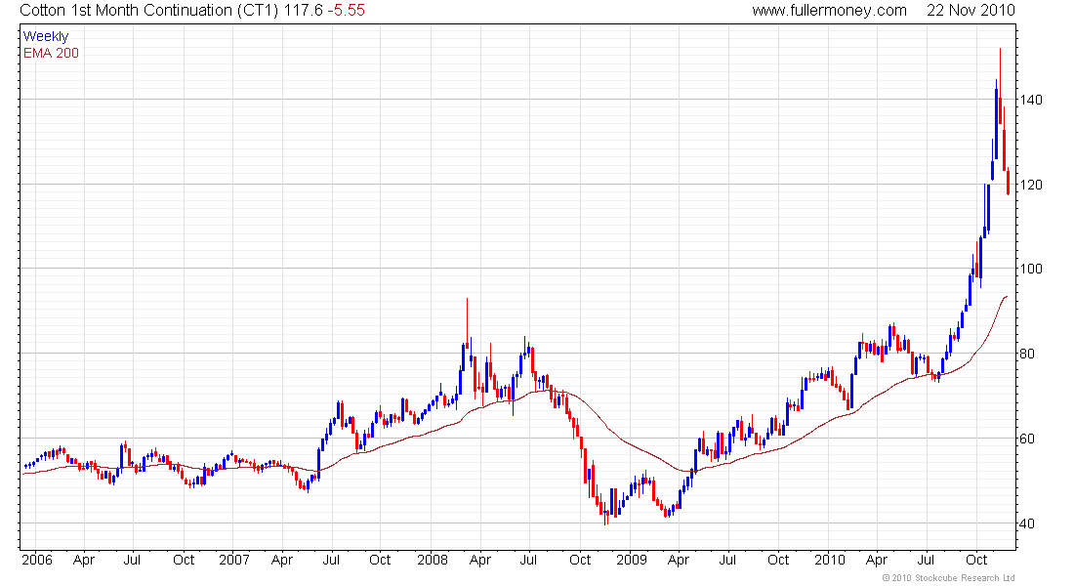This screenshot has width=1074, height=586.
Task: Click the 60 price axis label
Action: 1028,439
